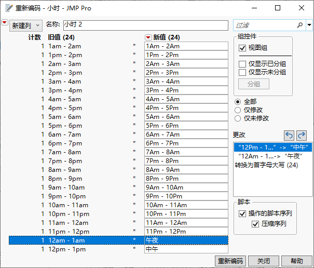Edit the new value field containing 午夜

point(186,240)
